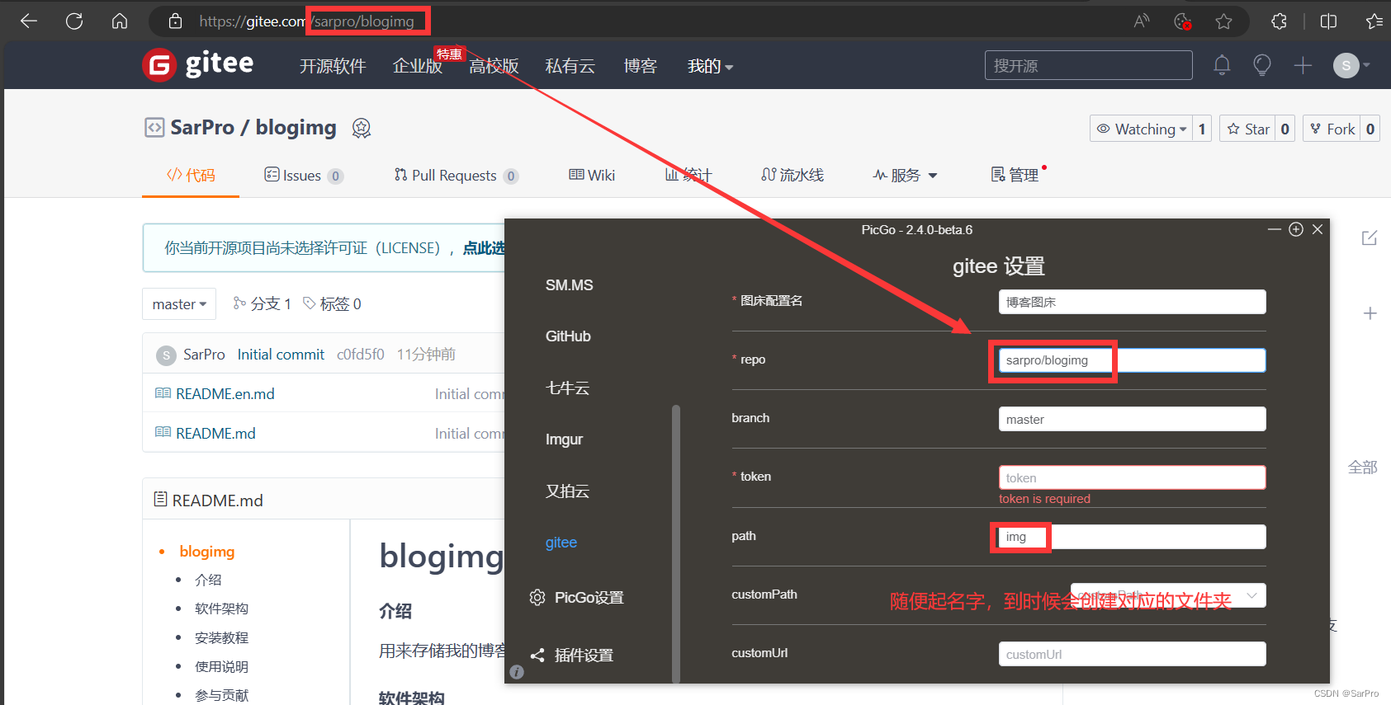Viewport: 1391px width, 705px height.
Task: Minimize the PicGo window
Action: 1275,229
